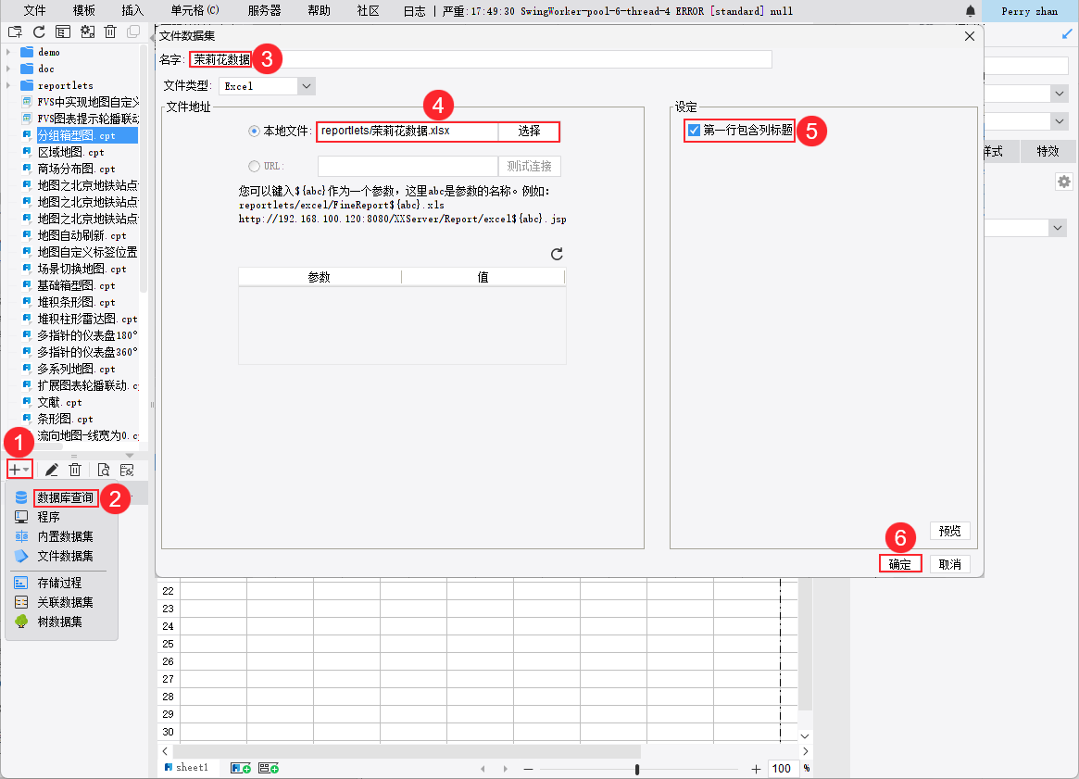
Task: Select the sheet1 tab
Action: 186,767
